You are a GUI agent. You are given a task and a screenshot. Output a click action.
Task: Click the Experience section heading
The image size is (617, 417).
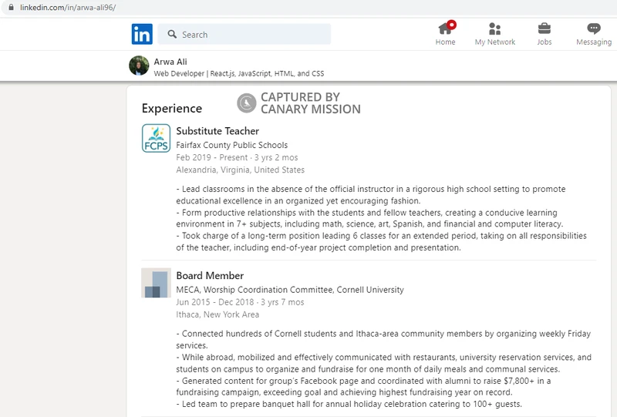[172, 108]
